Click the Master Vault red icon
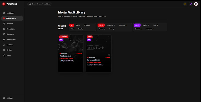This screenshot has height=102, width=201. click(x=4, y=18)
